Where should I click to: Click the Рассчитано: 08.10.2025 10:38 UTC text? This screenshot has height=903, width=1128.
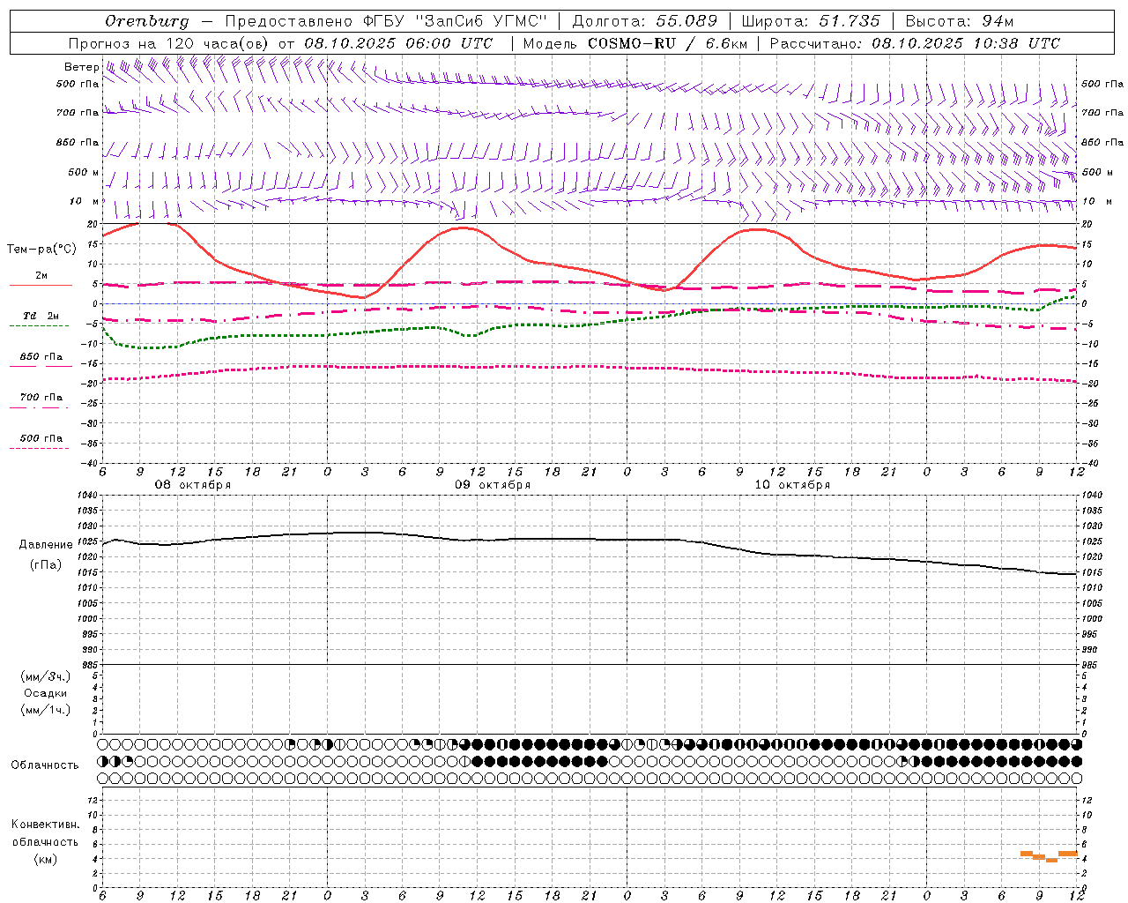click(915, 43)
